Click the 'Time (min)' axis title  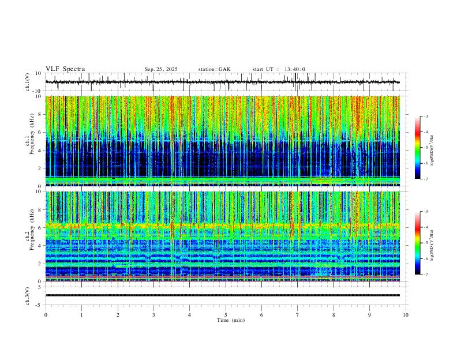click(x=231, y=320)
